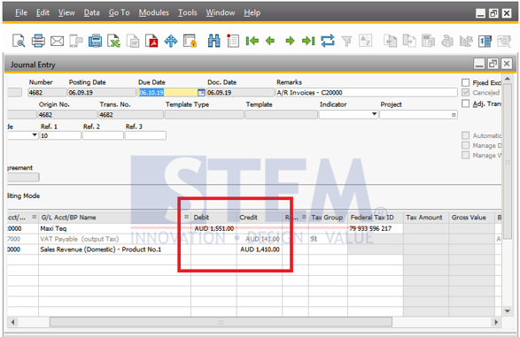Click the Add record icon
This screenshot has width=520, height=337.
(233, 41)
